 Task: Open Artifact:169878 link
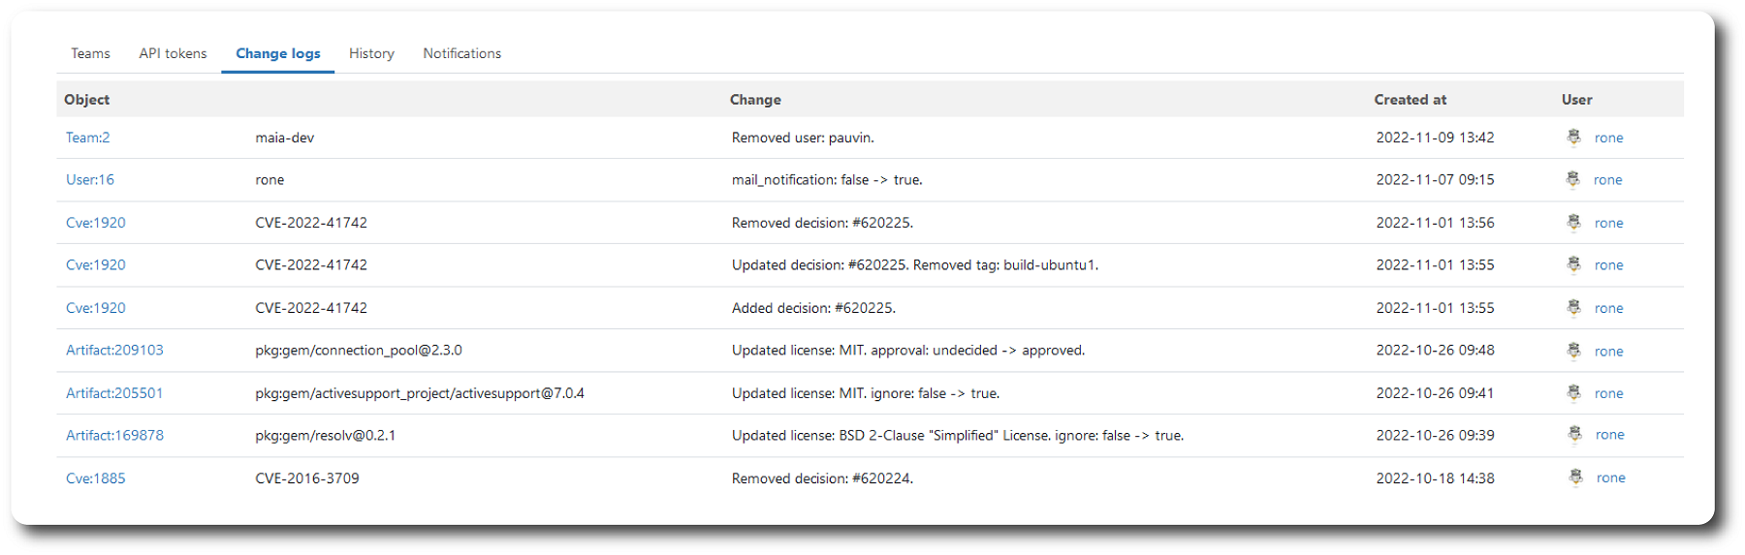click(x=114, y=436)
